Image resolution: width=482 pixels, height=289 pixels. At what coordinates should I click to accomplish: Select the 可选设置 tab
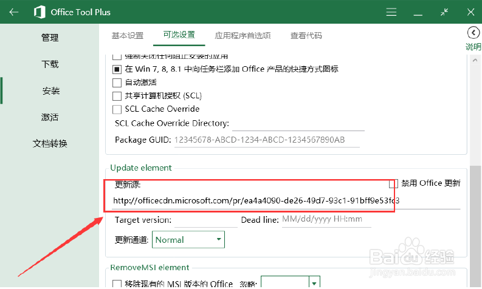[x=179, y=35]
